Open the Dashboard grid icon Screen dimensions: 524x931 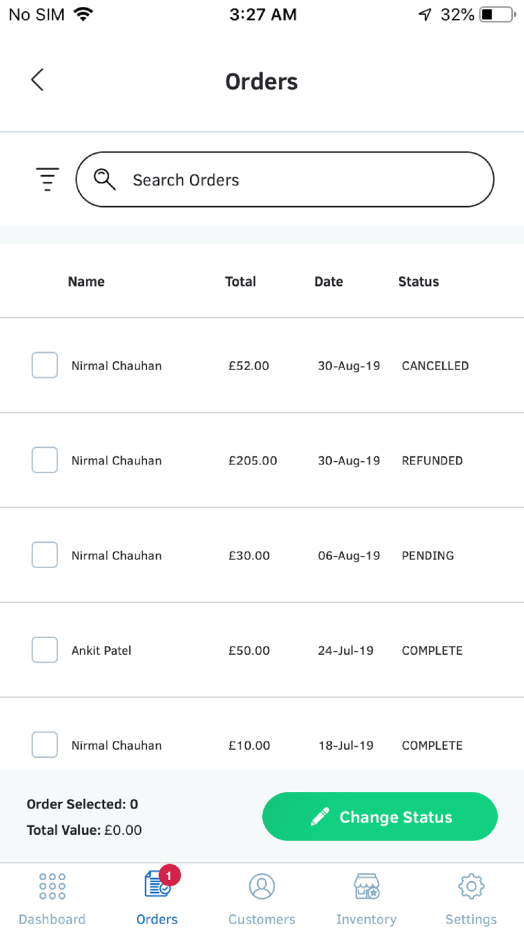(52, 886)
